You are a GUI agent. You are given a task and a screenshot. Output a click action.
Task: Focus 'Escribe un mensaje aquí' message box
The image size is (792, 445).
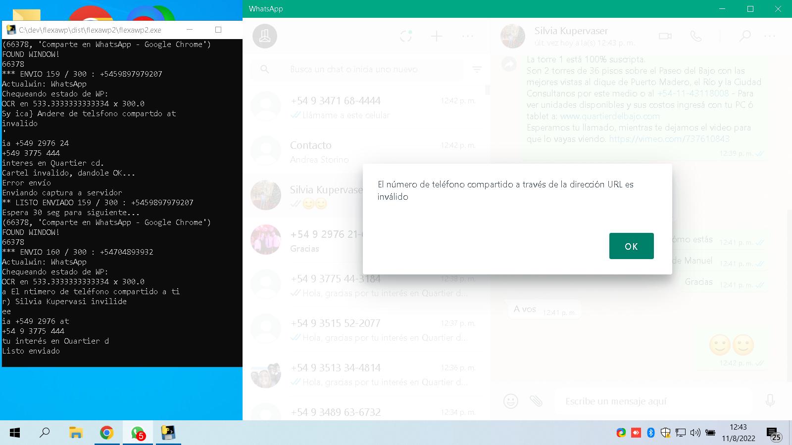(x=653, y=401)
